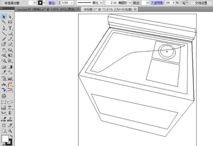Viewport: 213px width, 146px height.
Task: Open the 2 pt. brush definition dropdown
Action: 130,3
